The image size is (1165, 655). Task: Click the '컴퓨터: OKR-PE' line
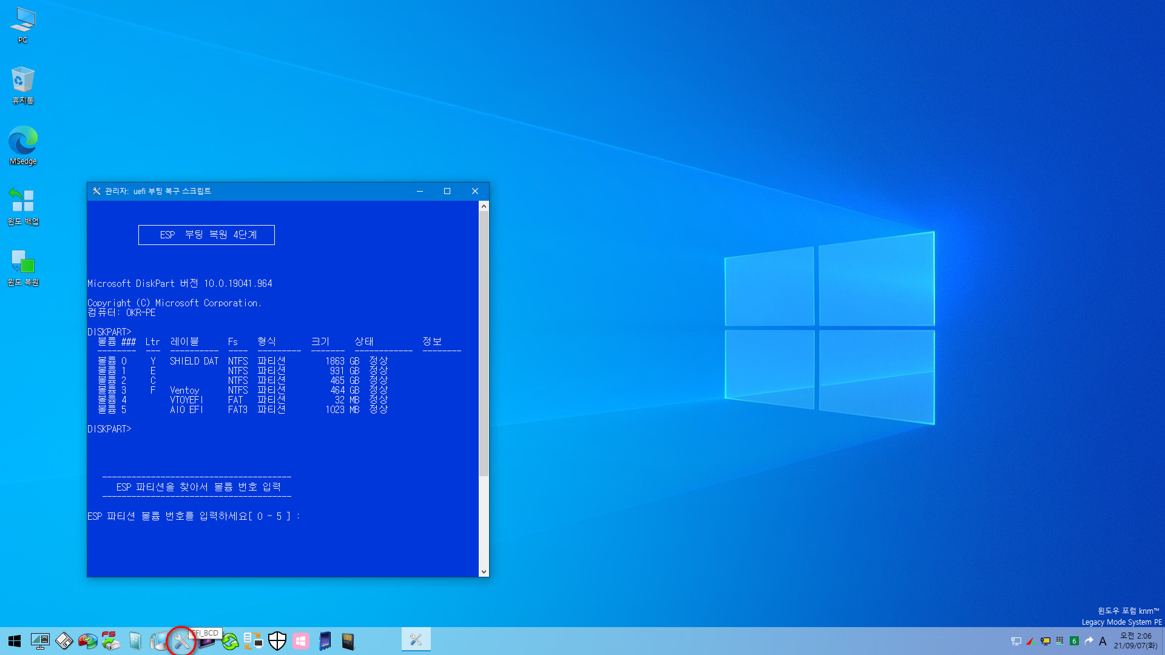click(121, 312)
